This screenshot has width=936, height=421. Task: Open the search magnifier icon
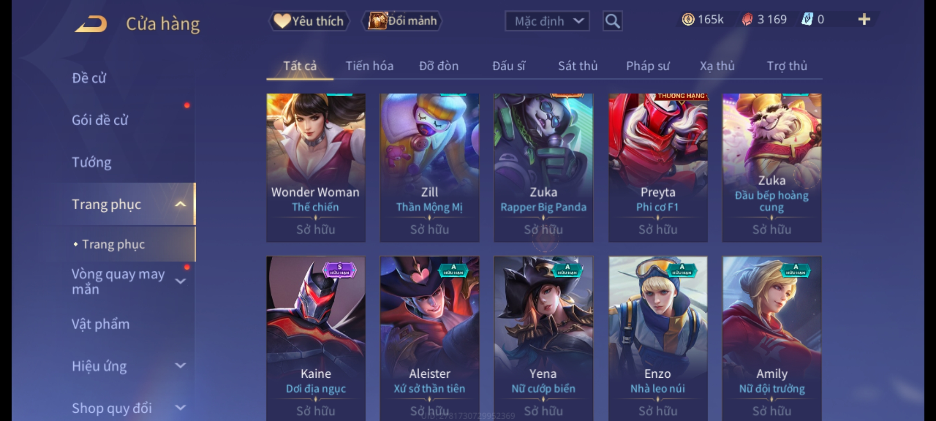coord(612,21)
